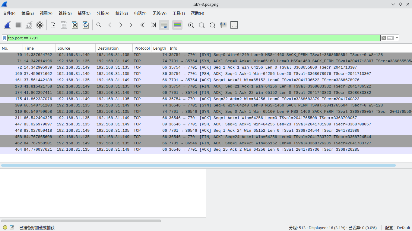Image resolution: width=412 pixels, height=231 pixels.
Task: Jump to the last packet icon
Action: pyautogui.click(x=153, y=25)
